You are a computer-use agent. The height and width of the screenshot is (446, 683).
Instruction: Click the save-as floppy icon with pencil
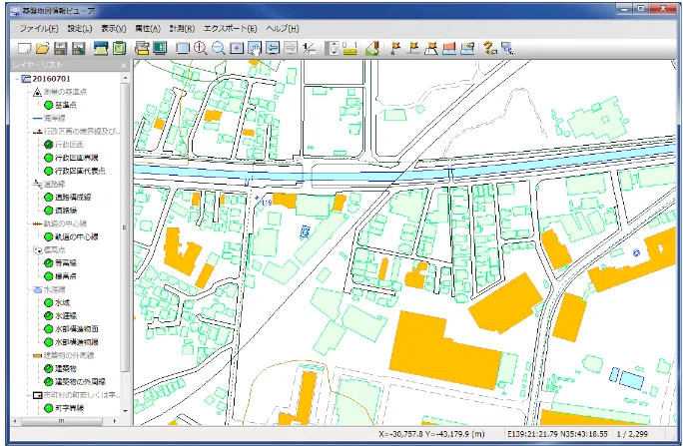(x=79, y=48)
